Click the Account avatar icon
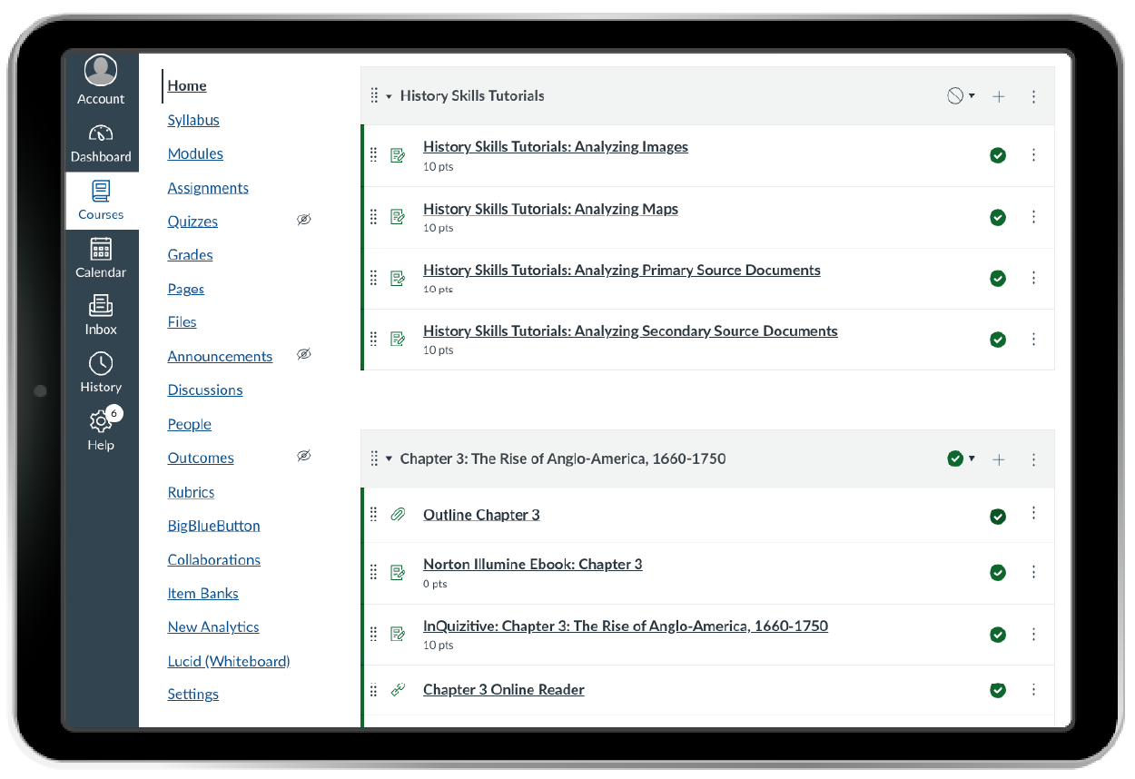Viewport: 1135px width, 779px height. tap(101, 71)
